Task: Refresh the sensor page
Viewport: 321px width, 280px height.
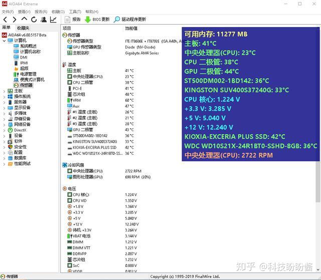Action: 34,20
